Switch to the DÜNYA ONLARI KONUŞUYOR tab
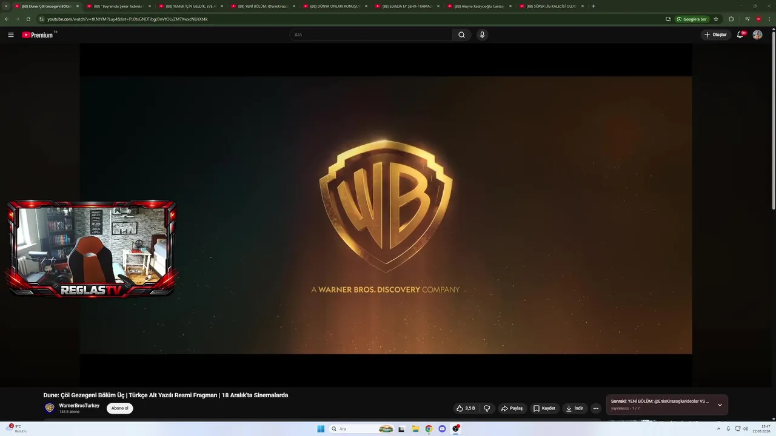The width and height of the screenshot is (776, 436). pos(335,6)
